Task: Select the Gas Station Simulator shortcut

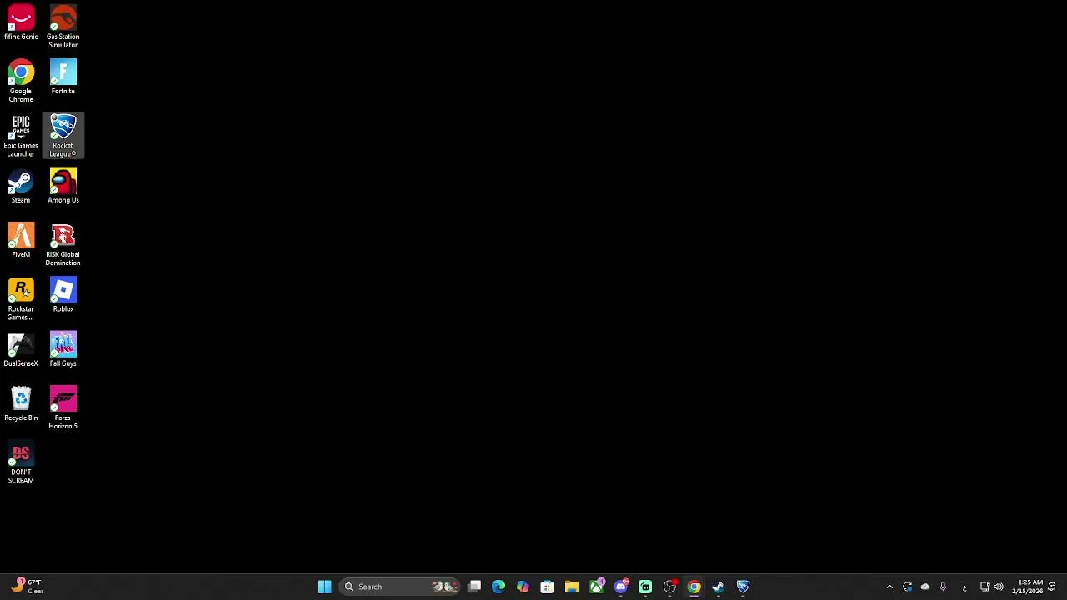Action: tap(63, 27)
